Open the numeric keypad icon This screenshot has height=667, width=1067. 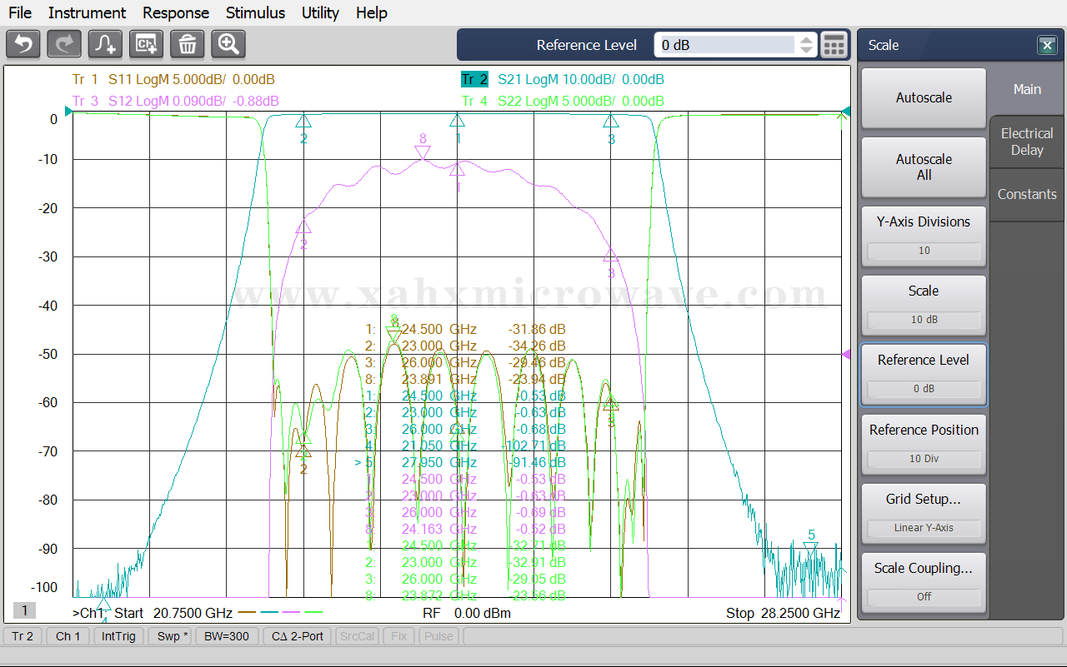click(834, 45)
